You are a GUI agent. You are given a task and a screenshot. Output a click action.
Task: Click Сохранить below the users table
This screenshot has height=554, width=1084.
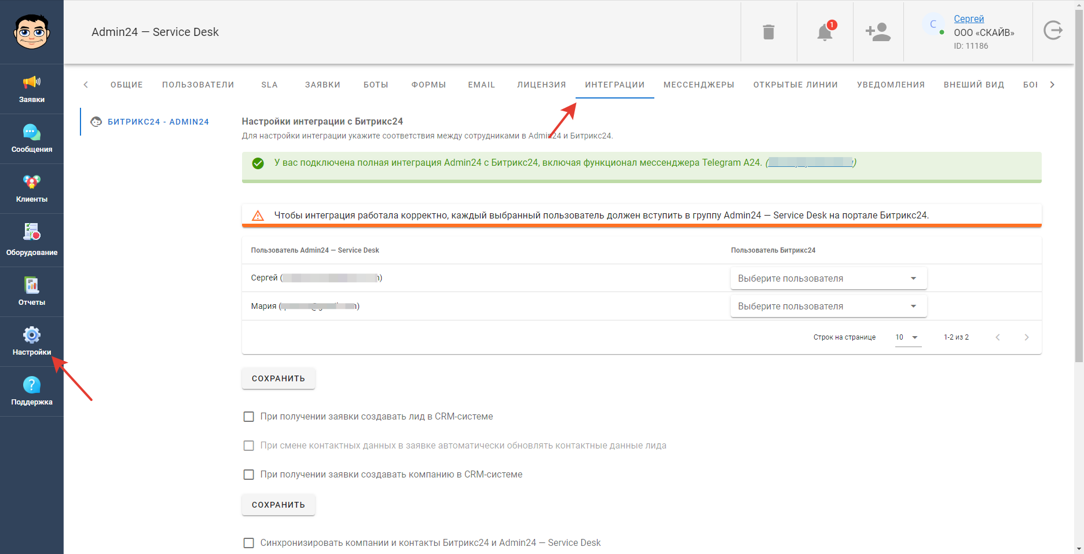pos(279,378)
